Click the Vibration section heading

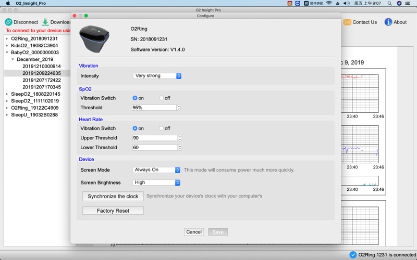[89, 66]
